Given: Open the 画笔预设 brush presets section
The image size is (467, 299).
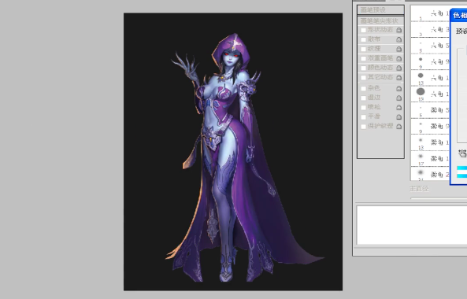Looking at the screenshot, I should pyautogui.click(x=380, y=9).
